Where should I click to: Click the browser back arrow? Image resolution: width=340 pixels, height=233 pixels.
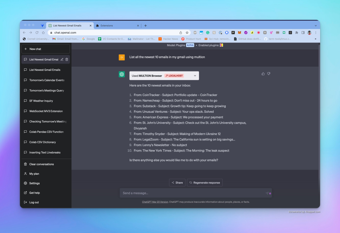click(24, 32)
